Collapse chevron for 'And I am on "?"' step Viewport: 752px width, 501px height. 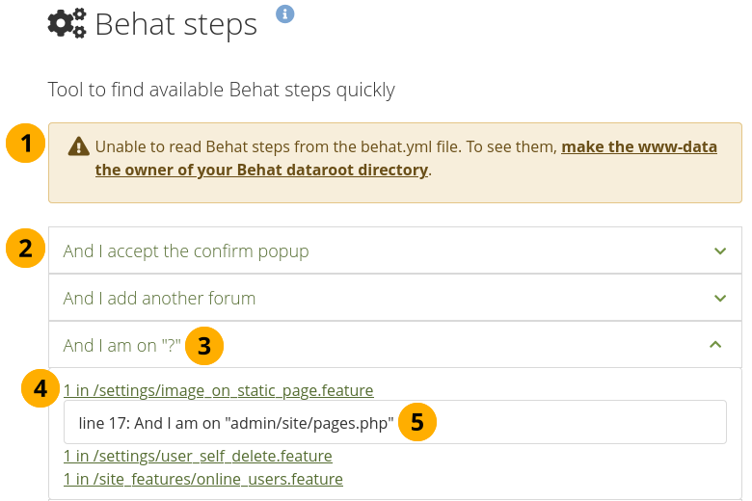[x=715, y=345]
